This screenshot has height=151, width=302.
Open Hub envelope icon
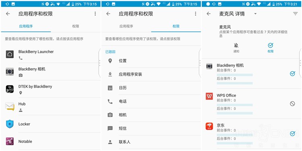[10, 107]
